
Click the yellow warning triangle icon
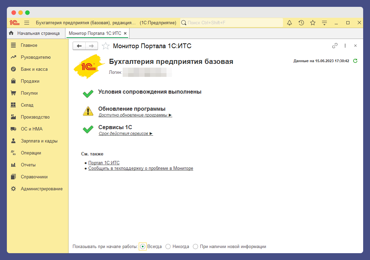[88, 111]
